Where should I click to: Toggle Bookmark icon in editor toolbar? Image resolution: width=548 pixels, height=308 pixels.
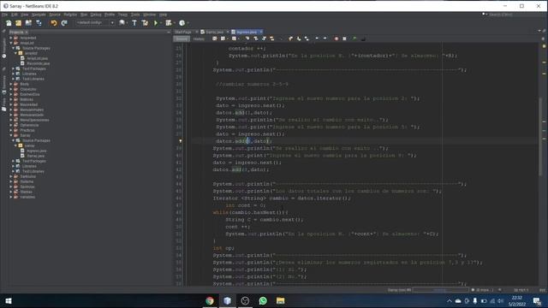coord(307,38)
